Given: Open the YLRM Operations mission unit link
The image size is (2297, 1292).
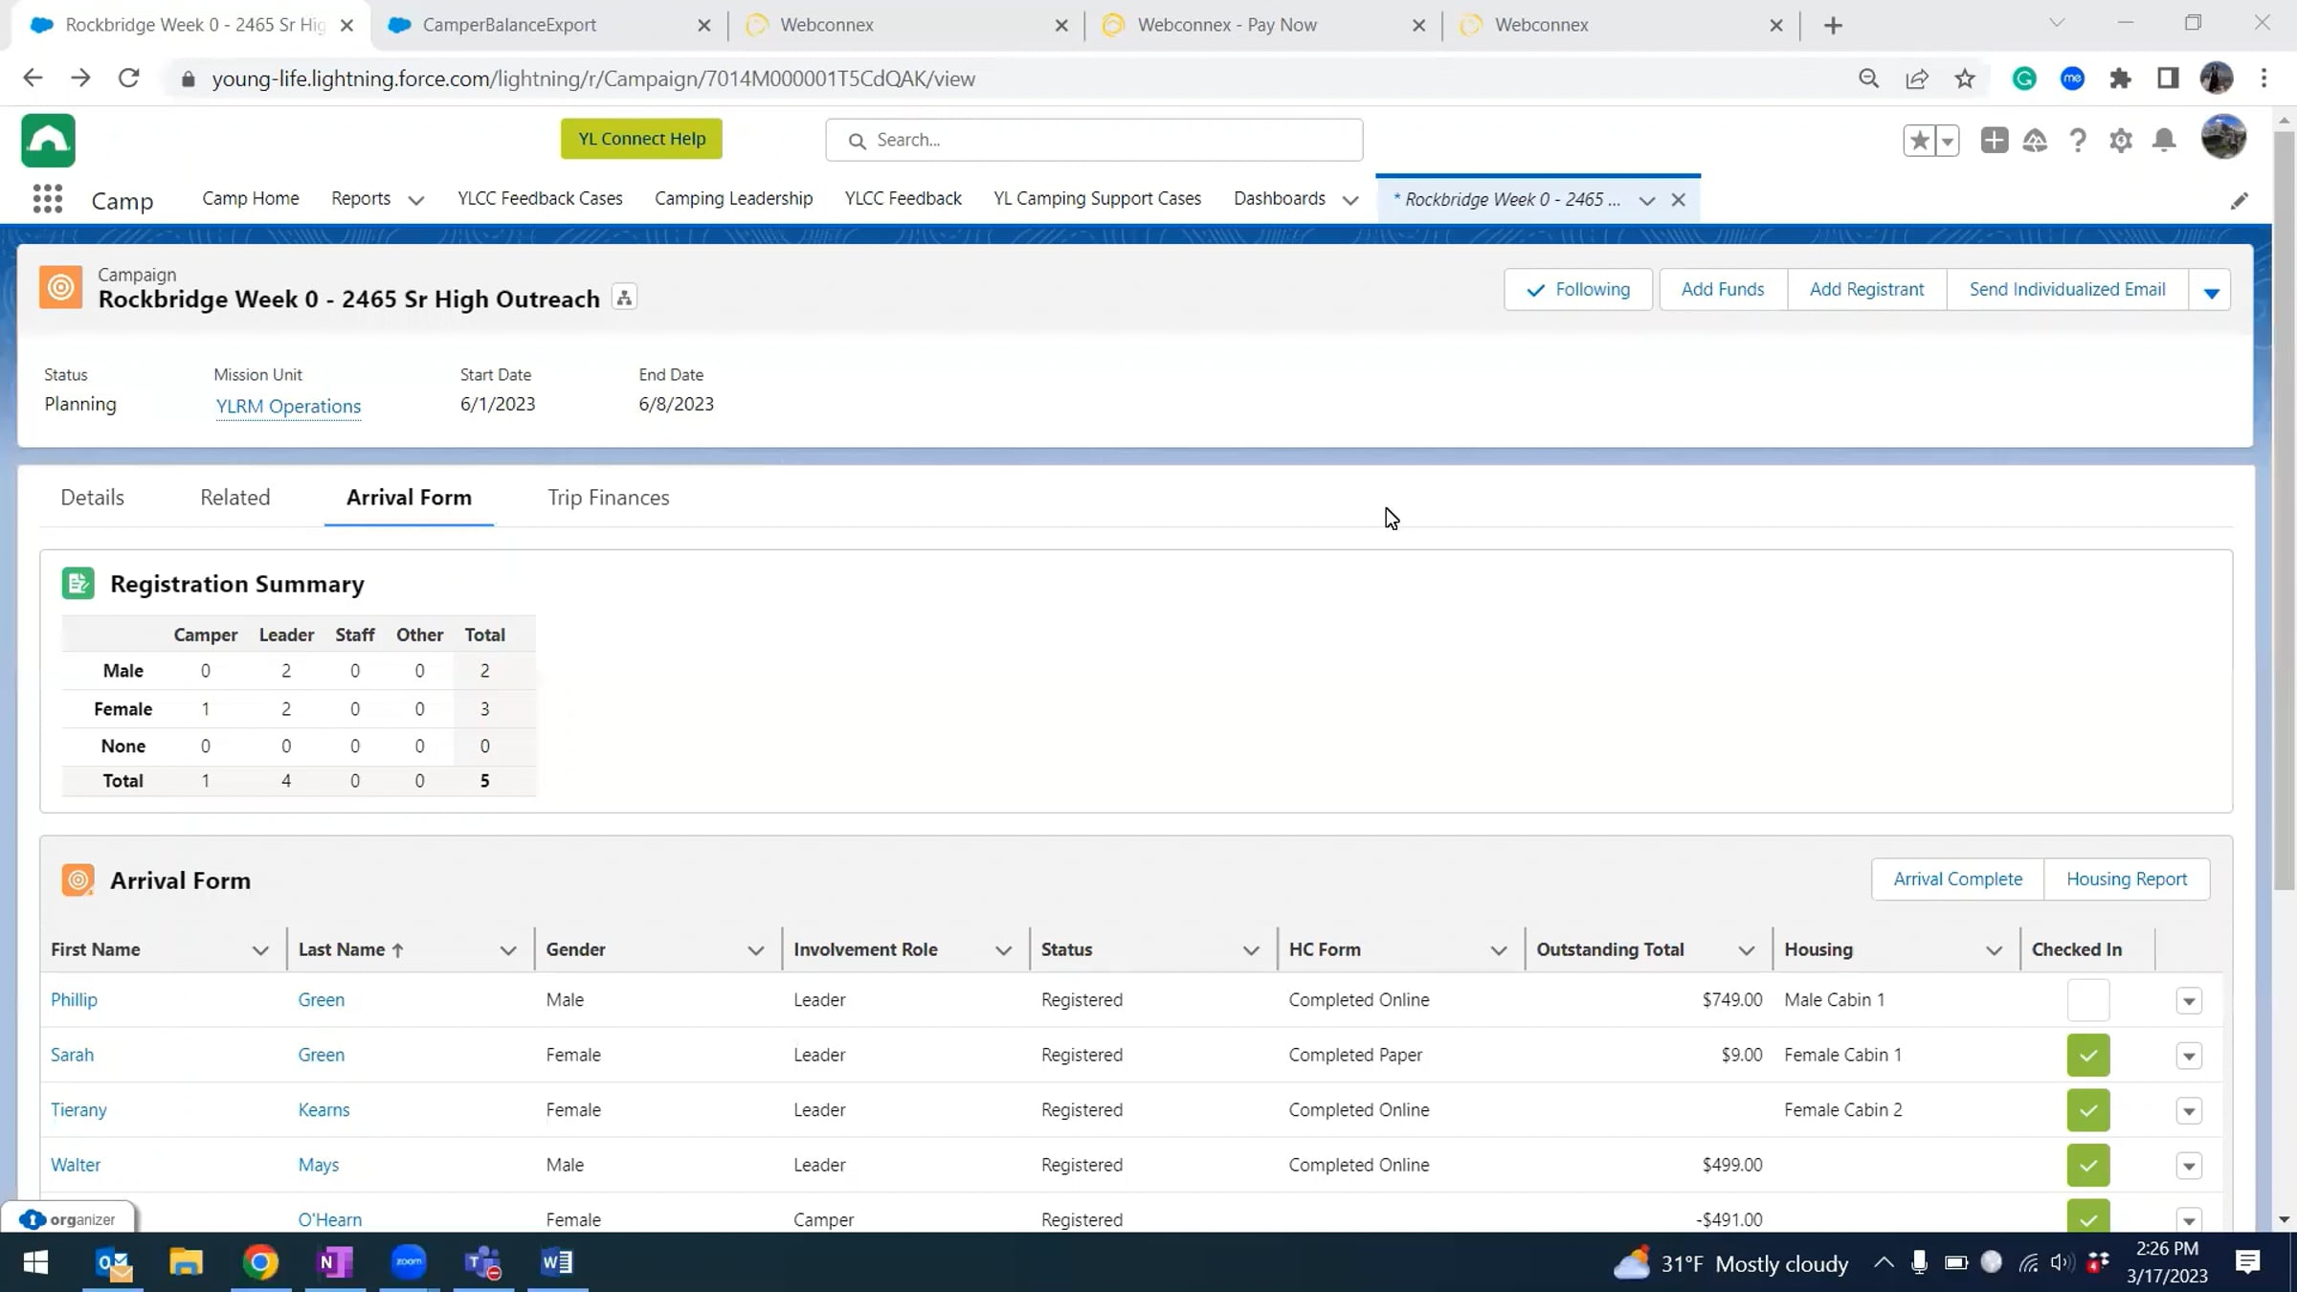Looking at the screenshot, I should (x=288, y=406).
